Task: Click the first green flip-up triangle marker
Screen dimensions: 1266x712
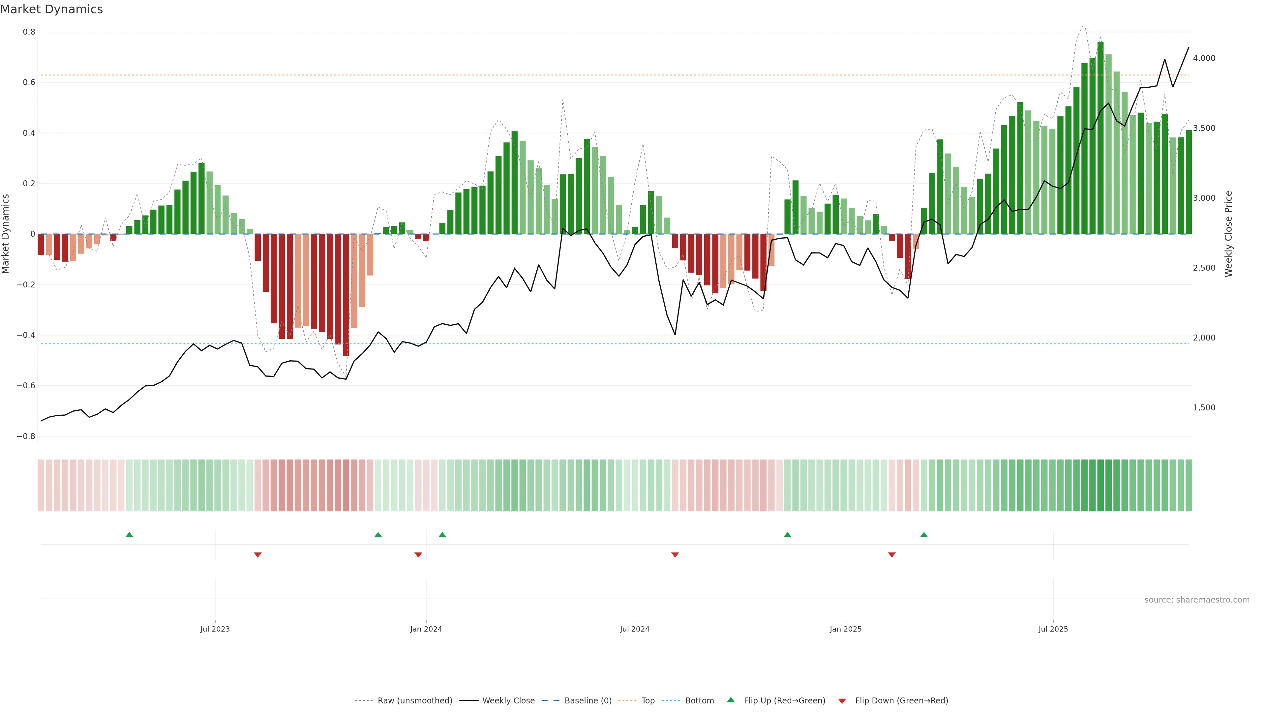Action: (129, 535)
